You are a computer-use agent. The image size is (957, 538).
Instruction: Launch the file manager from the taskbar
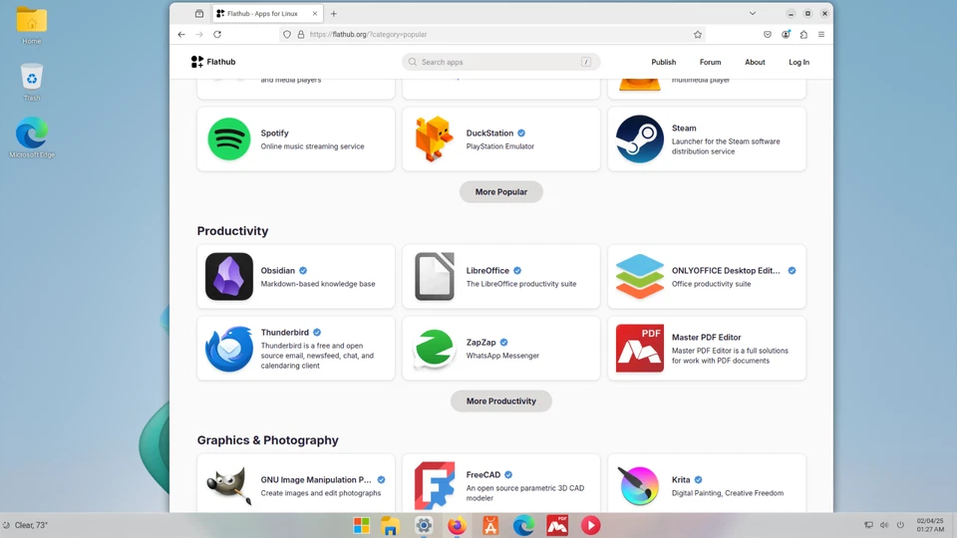(390, 525)
